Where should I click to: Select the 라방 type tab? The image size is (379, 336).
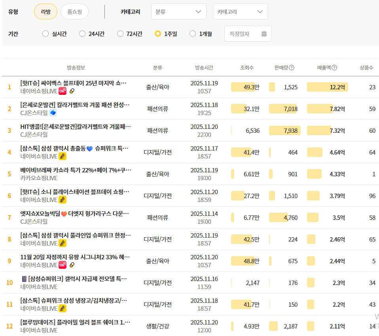[45, 12]
